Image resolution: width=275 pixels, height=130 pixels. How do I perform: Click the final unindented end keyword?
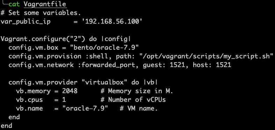tap(7, 125)
